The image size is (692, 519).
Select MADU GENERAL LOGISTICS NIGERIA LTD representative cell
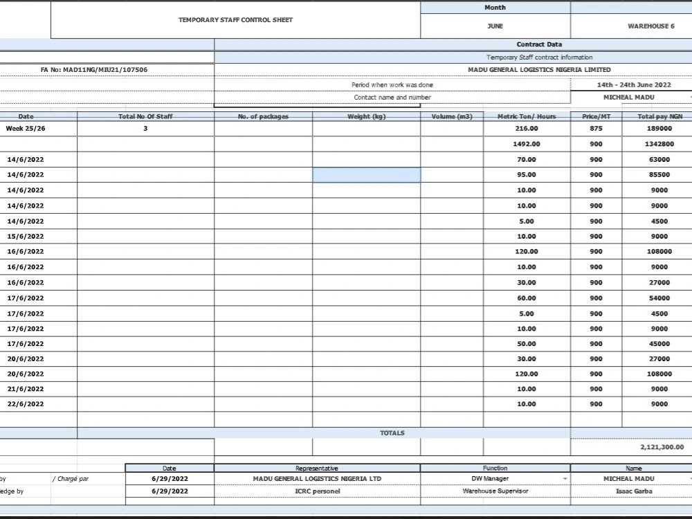pyautogui.click(x=317, y=479)
